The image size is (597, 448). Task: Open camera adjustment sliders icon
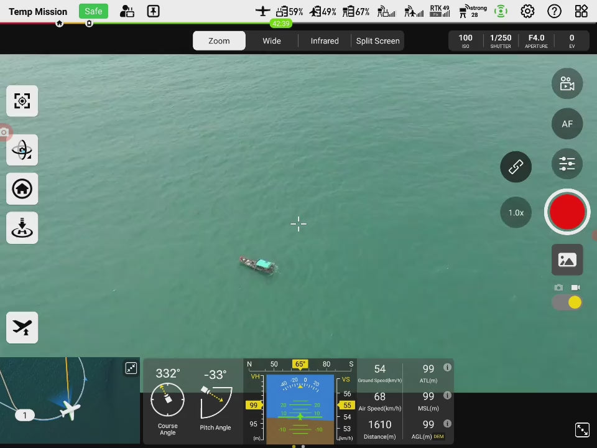(x=567, y=164)
